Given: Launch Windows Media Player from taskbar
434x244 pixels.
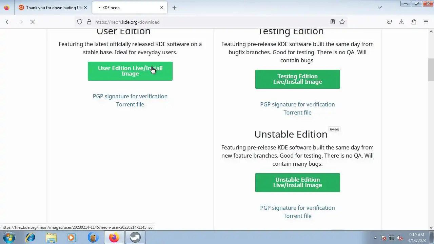Looking at the screenshot, I should 72,237.
